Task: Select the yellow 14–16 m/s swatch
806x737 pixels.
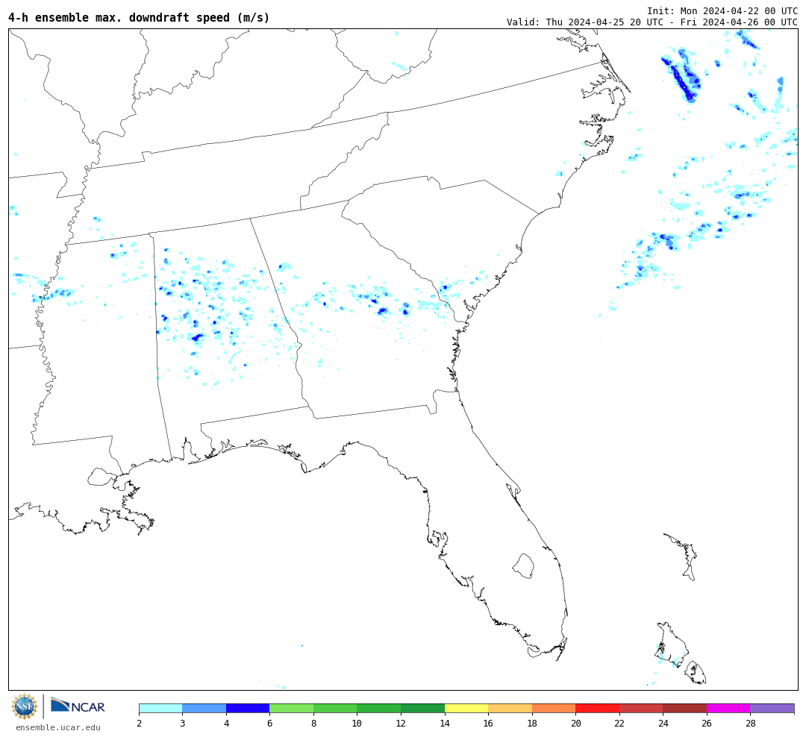Action: click(466, 709)
